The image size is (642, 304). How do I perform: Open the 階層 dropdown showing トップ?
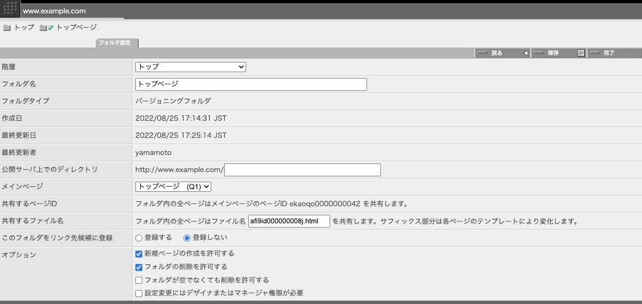click(190, 67)
